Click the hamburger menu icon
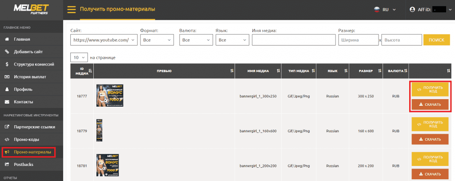 pos(72,10)
